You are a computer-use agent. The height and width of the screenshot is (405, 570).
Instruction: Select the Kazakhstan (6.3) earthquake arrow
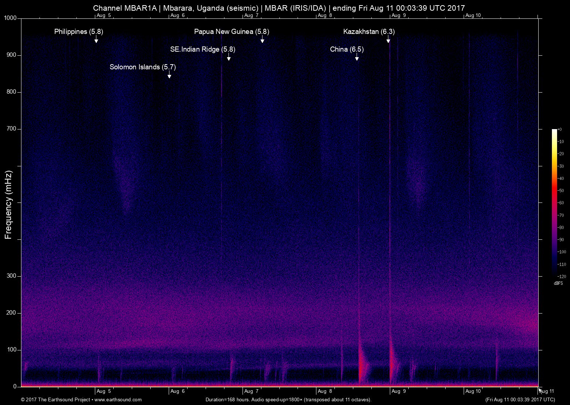click(x=388, y=41)
